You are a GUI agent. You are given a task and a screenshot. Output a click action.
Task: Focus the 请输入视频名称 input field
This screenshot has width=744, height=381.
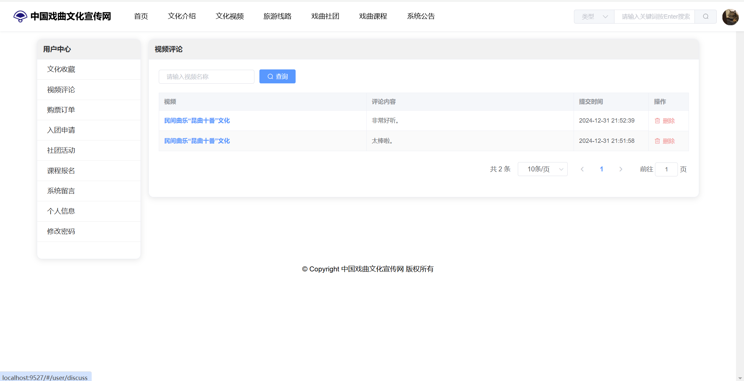206,77
